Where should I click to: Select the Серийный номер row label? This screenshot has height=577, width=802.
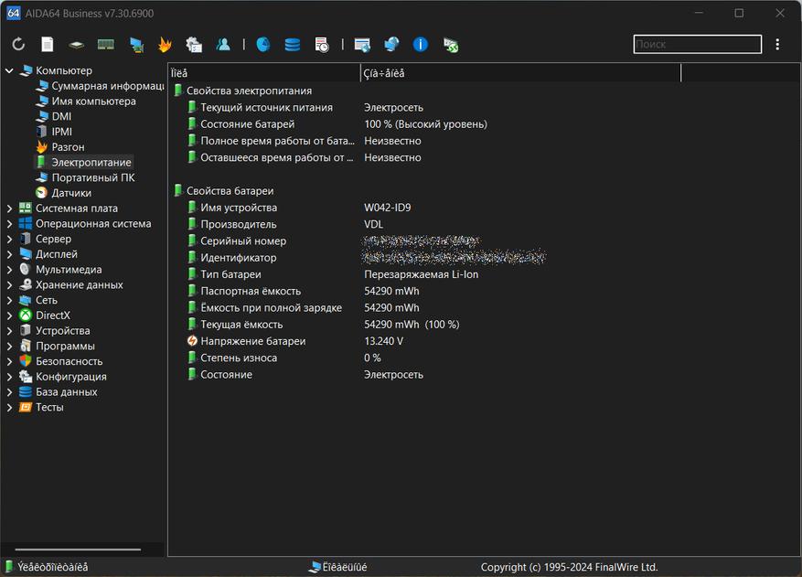(x=243, y=240)
